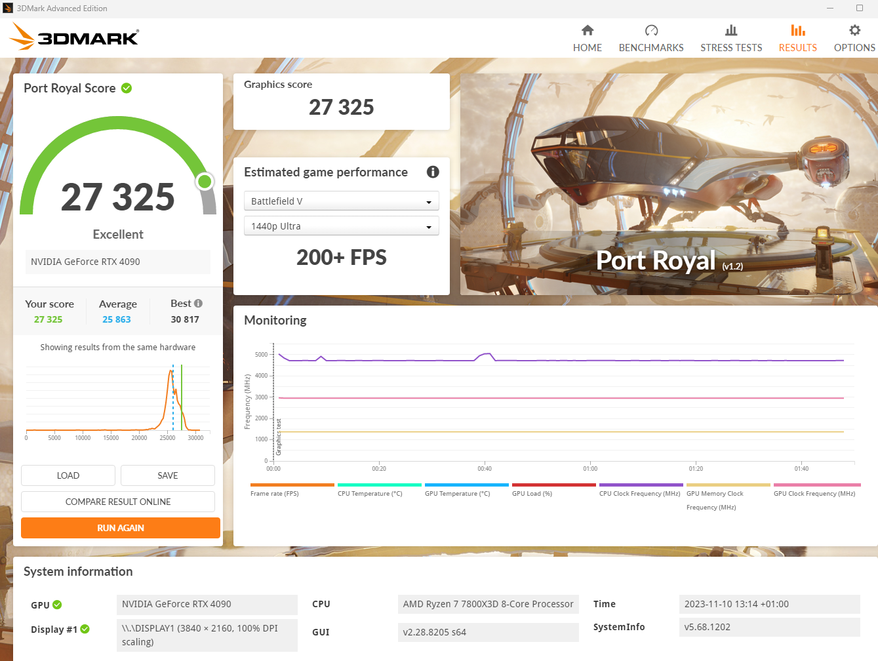Click green checkmark beside Display #1
The height and width of the screenshot is (661, 878).
[x=85, y=629]
